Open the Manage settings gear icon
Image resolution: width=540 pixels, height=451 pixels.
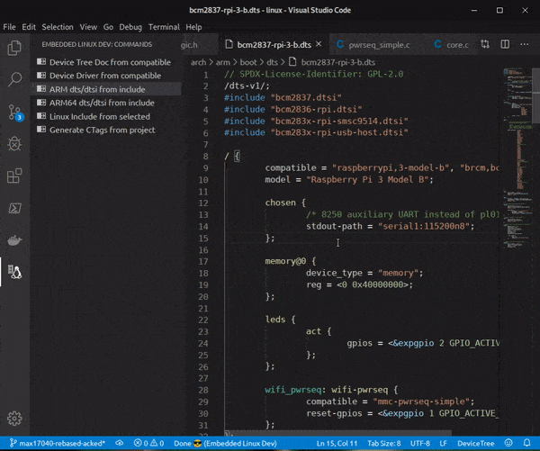pos(14,419)
